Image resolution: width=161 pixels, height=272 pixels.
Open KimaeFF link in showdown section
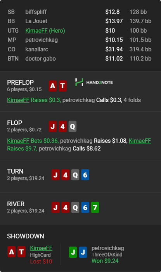click(41, 248)
